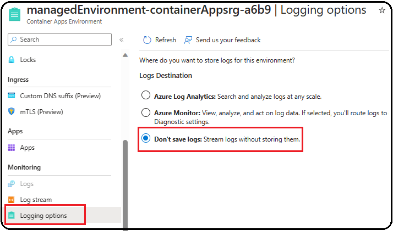Open the Log stream page
The image size is (393, 231).
click(x=36, y=200)
